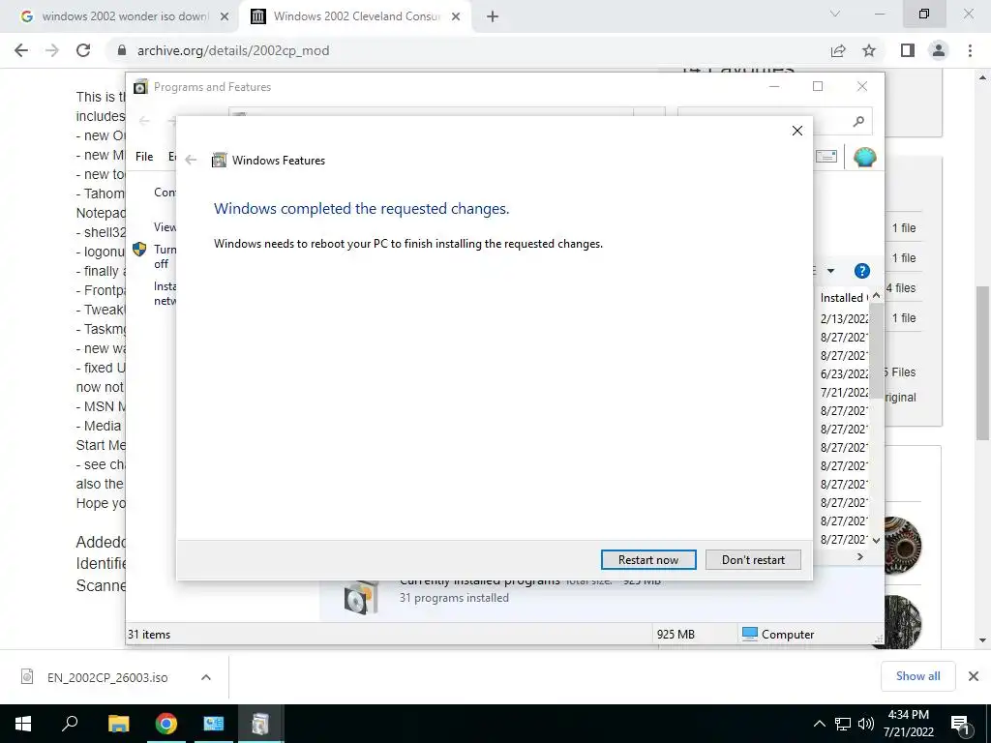
Task: Close the Windows 2002 Cleveland tab
Action: [456, 17]
